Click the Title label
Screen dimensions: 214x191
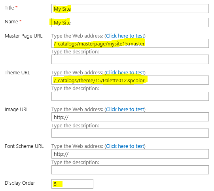(9, 8)
